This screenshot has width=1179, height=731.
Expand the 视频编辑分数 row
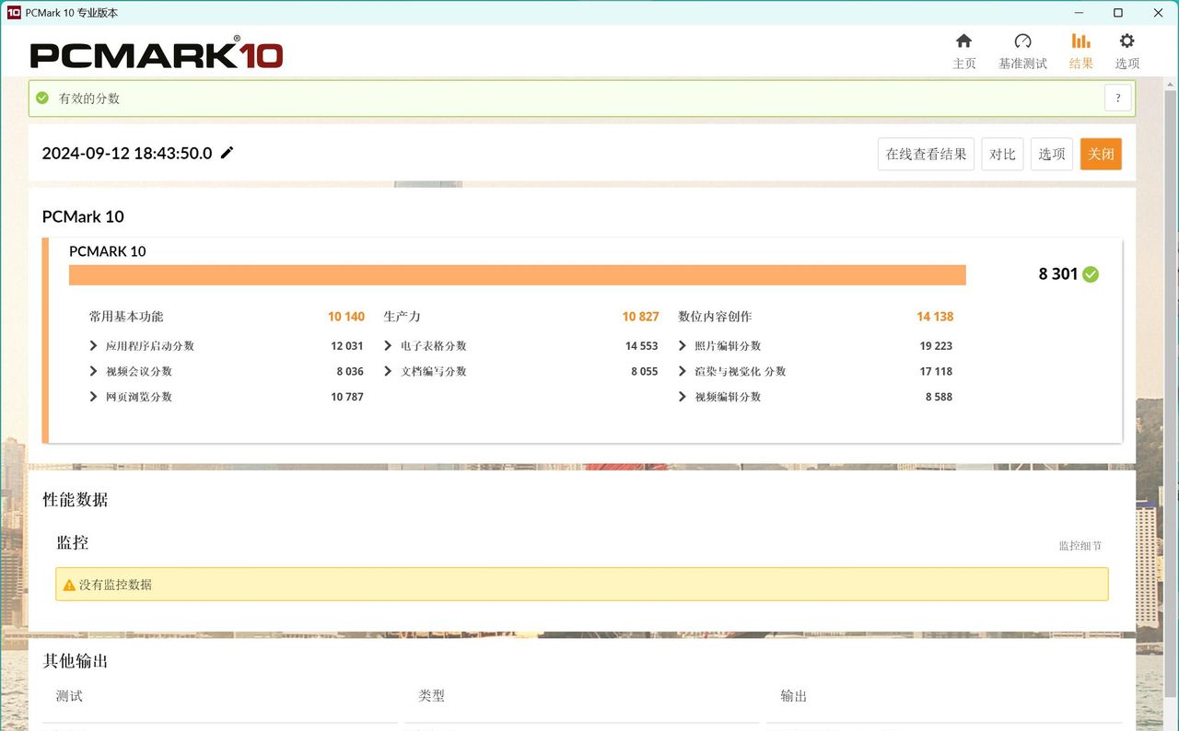tap(683, 397)
